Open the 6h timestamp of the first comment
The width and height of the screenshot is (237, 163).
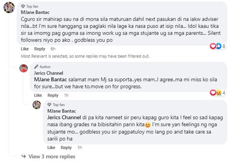[x=53, y=49]
